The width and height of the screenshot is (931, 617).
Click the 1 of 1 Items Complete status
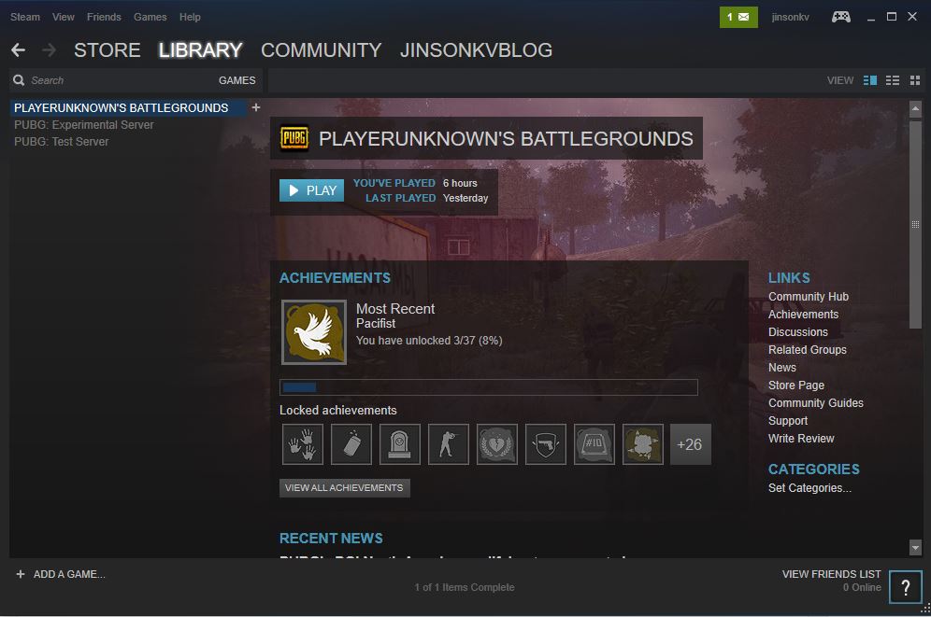coord(465,587)
